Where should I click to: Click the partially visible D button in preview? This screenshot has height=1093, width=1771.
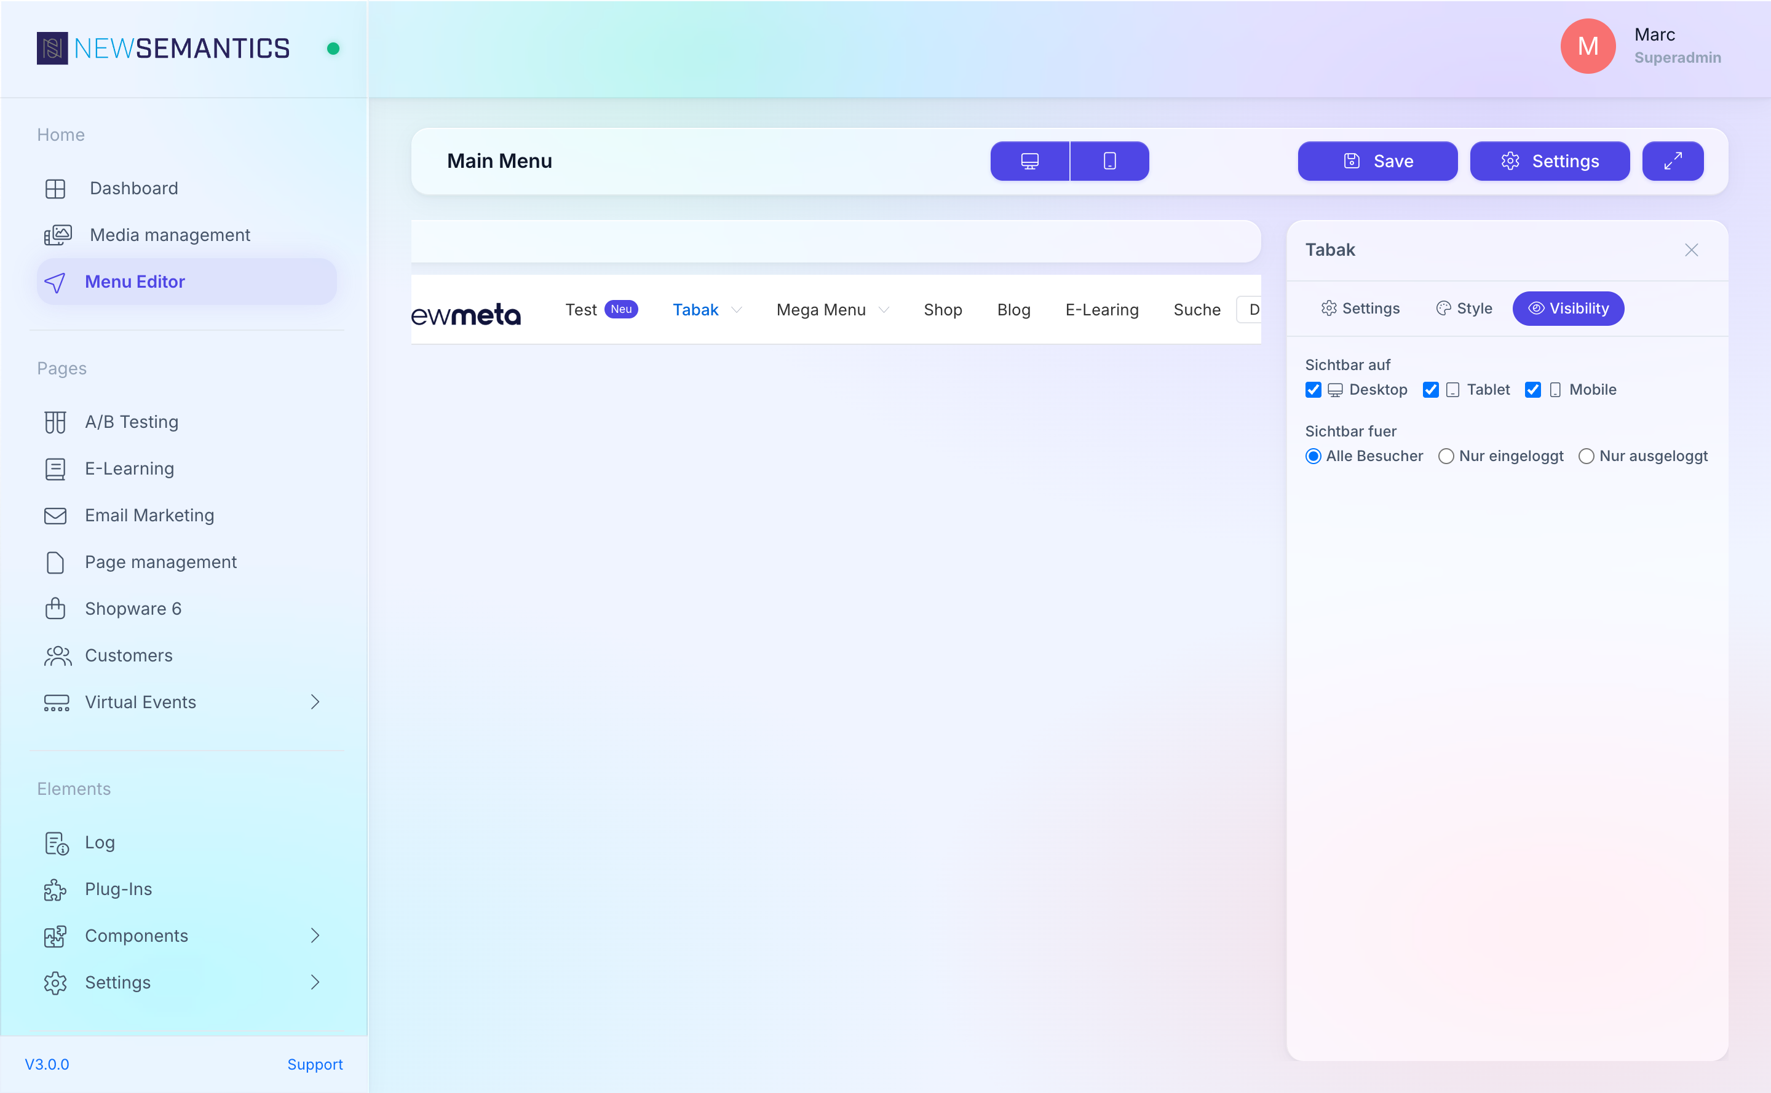pos(1250,310)
